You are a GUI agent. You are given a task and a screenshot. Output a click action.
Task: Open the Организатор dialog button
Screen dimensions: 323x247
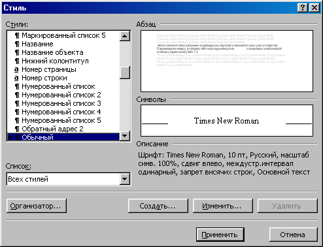(37, 206)
